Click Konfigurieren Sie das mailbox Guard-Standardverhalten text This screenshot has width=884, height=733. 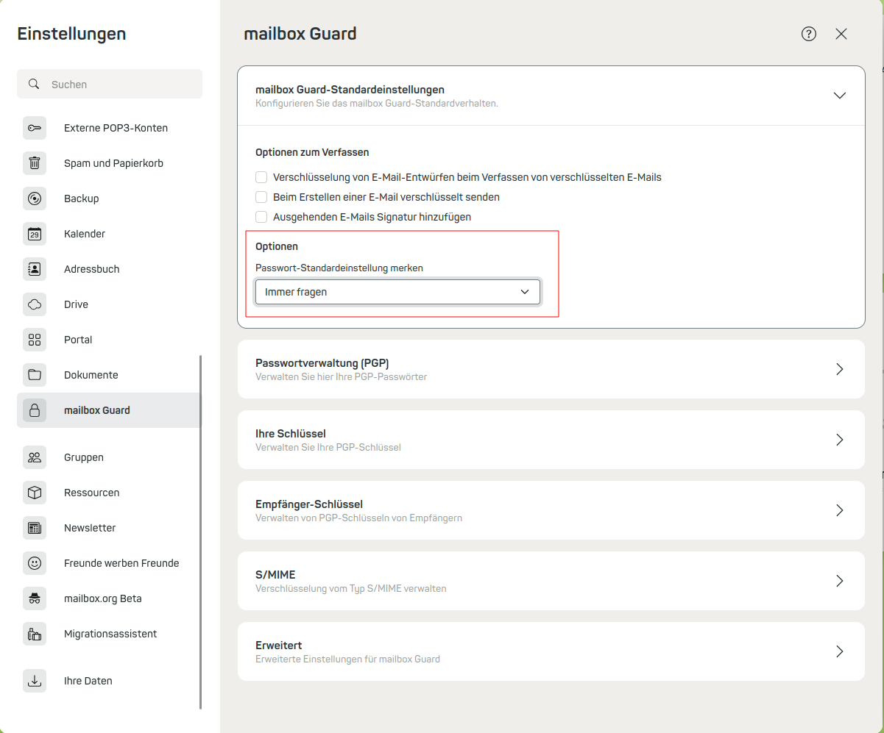[x=377, y=103]
